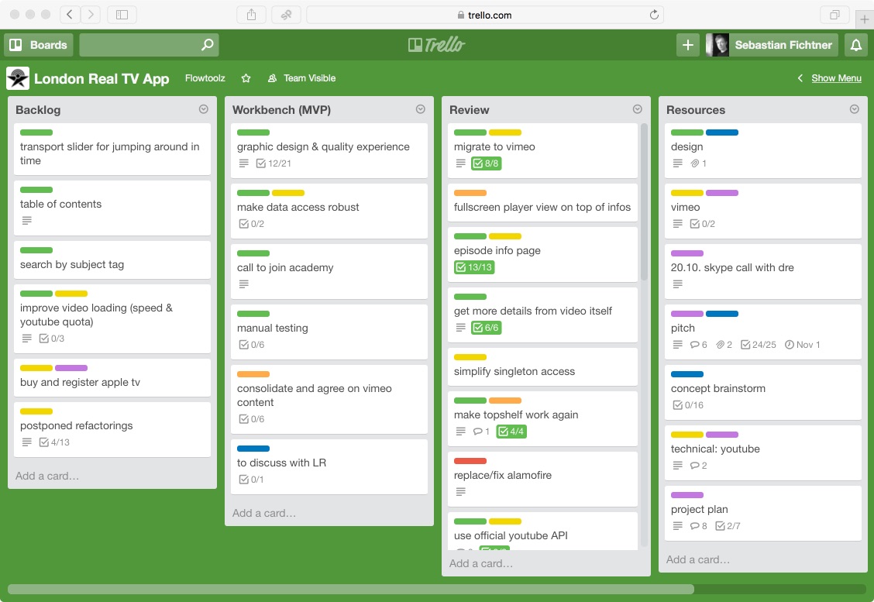Click the Safari share button
Screen dimensions: 874x602
point(251,15)
